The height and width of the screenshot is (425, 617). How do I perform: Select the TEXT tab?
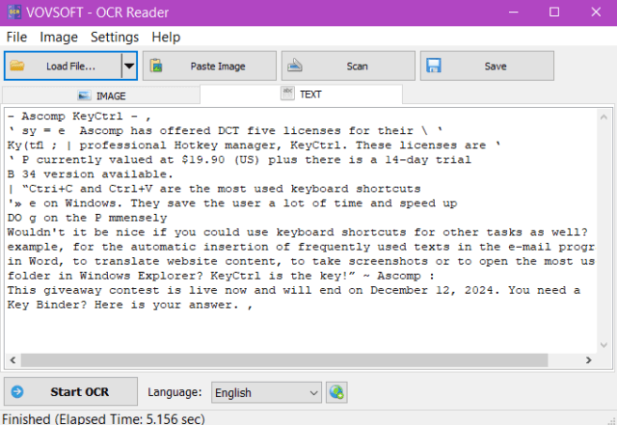tap(301, 94)
